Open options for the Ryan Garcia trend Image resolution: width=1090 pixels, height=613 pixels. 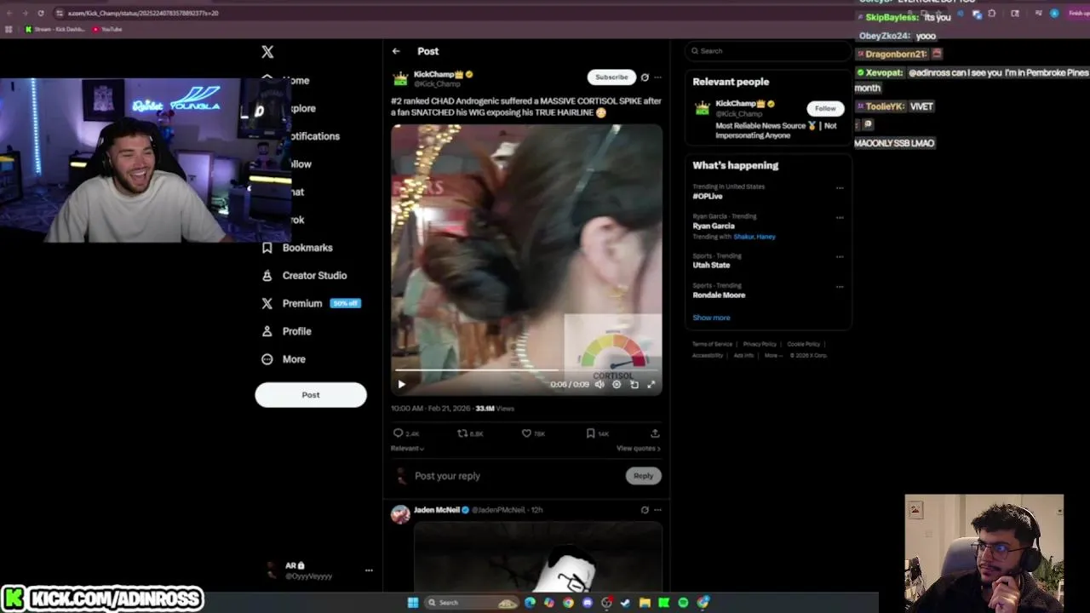click(x=840, y=218)
